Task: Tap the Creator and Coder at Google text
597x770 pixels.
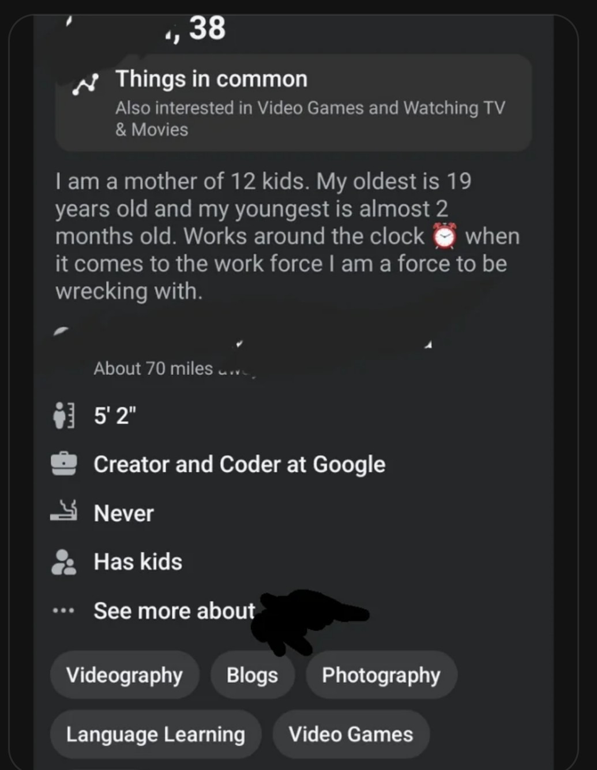Action: pyautogui.click(x=239, y=464)
